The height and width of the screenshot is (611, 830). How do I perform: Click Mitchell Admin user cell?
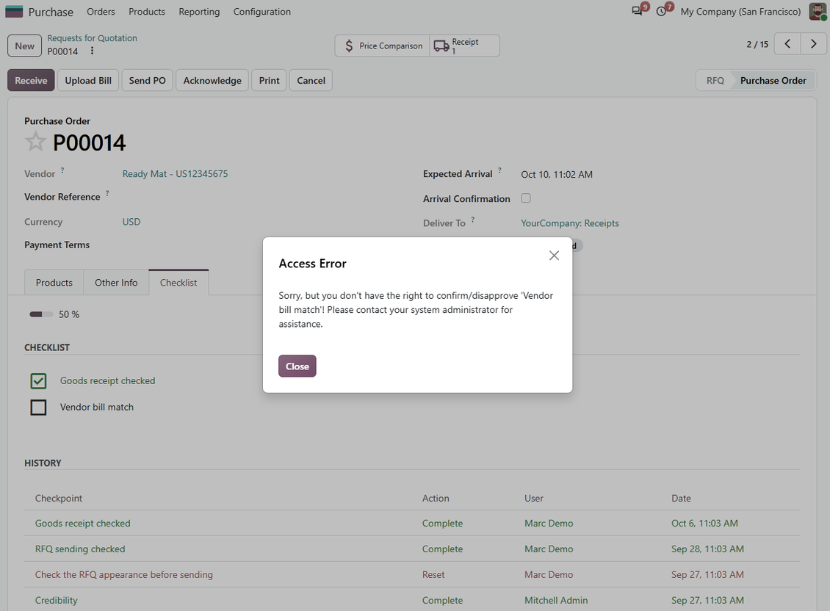pyautogui.click(x=556, y=601)
